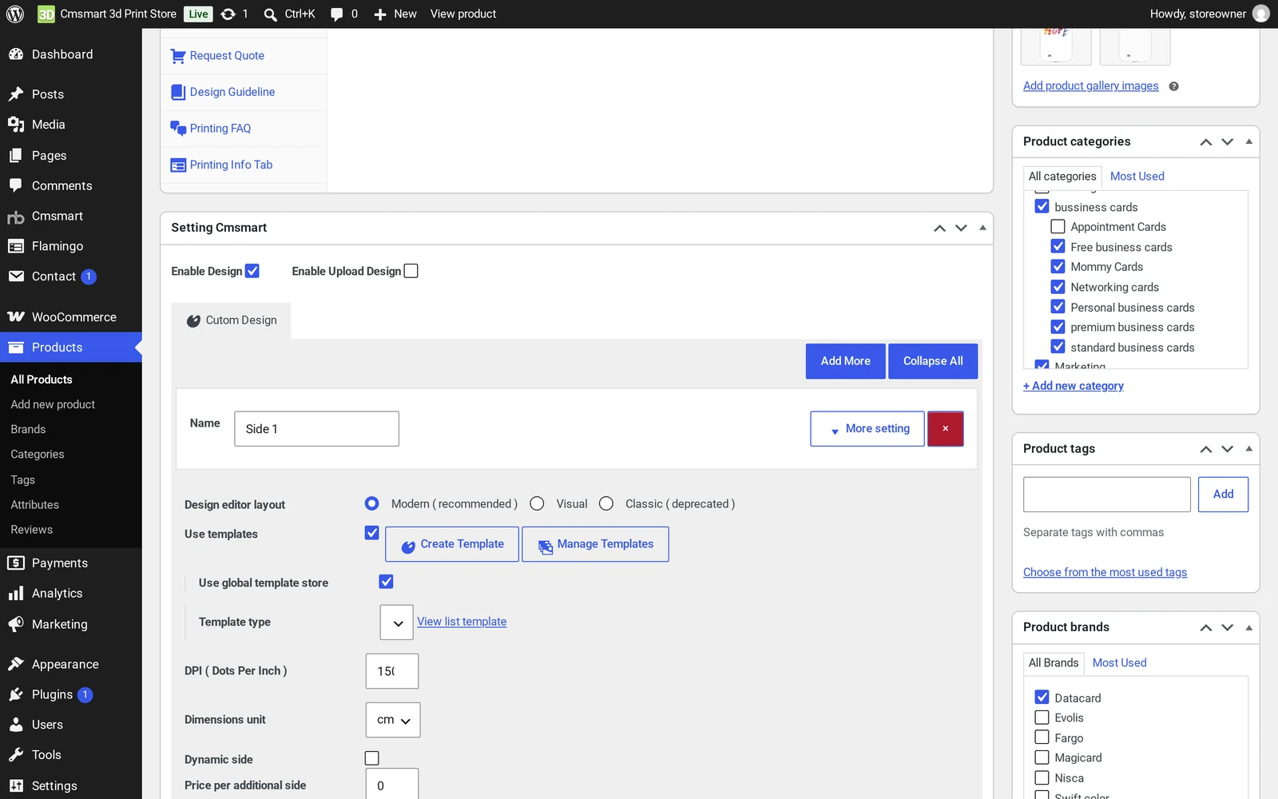Screen dimensions: 1278x799
Task: Move Product tags panel down
Action: (x=1228, y=449)
